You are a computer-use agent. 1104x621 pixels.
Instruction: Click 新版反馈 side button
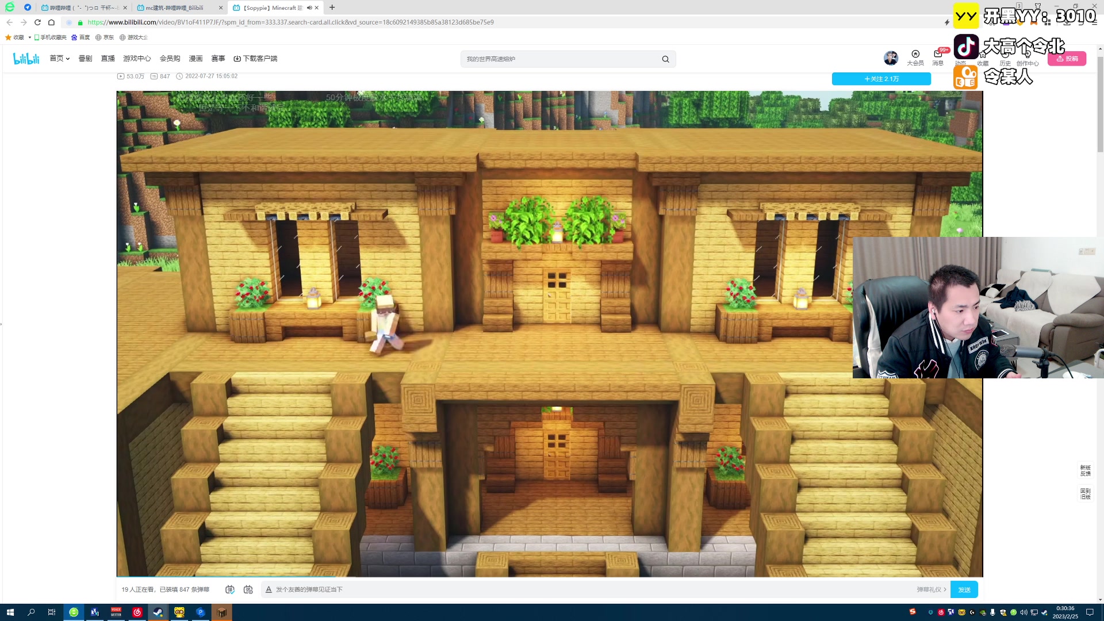coord(1086,471)
